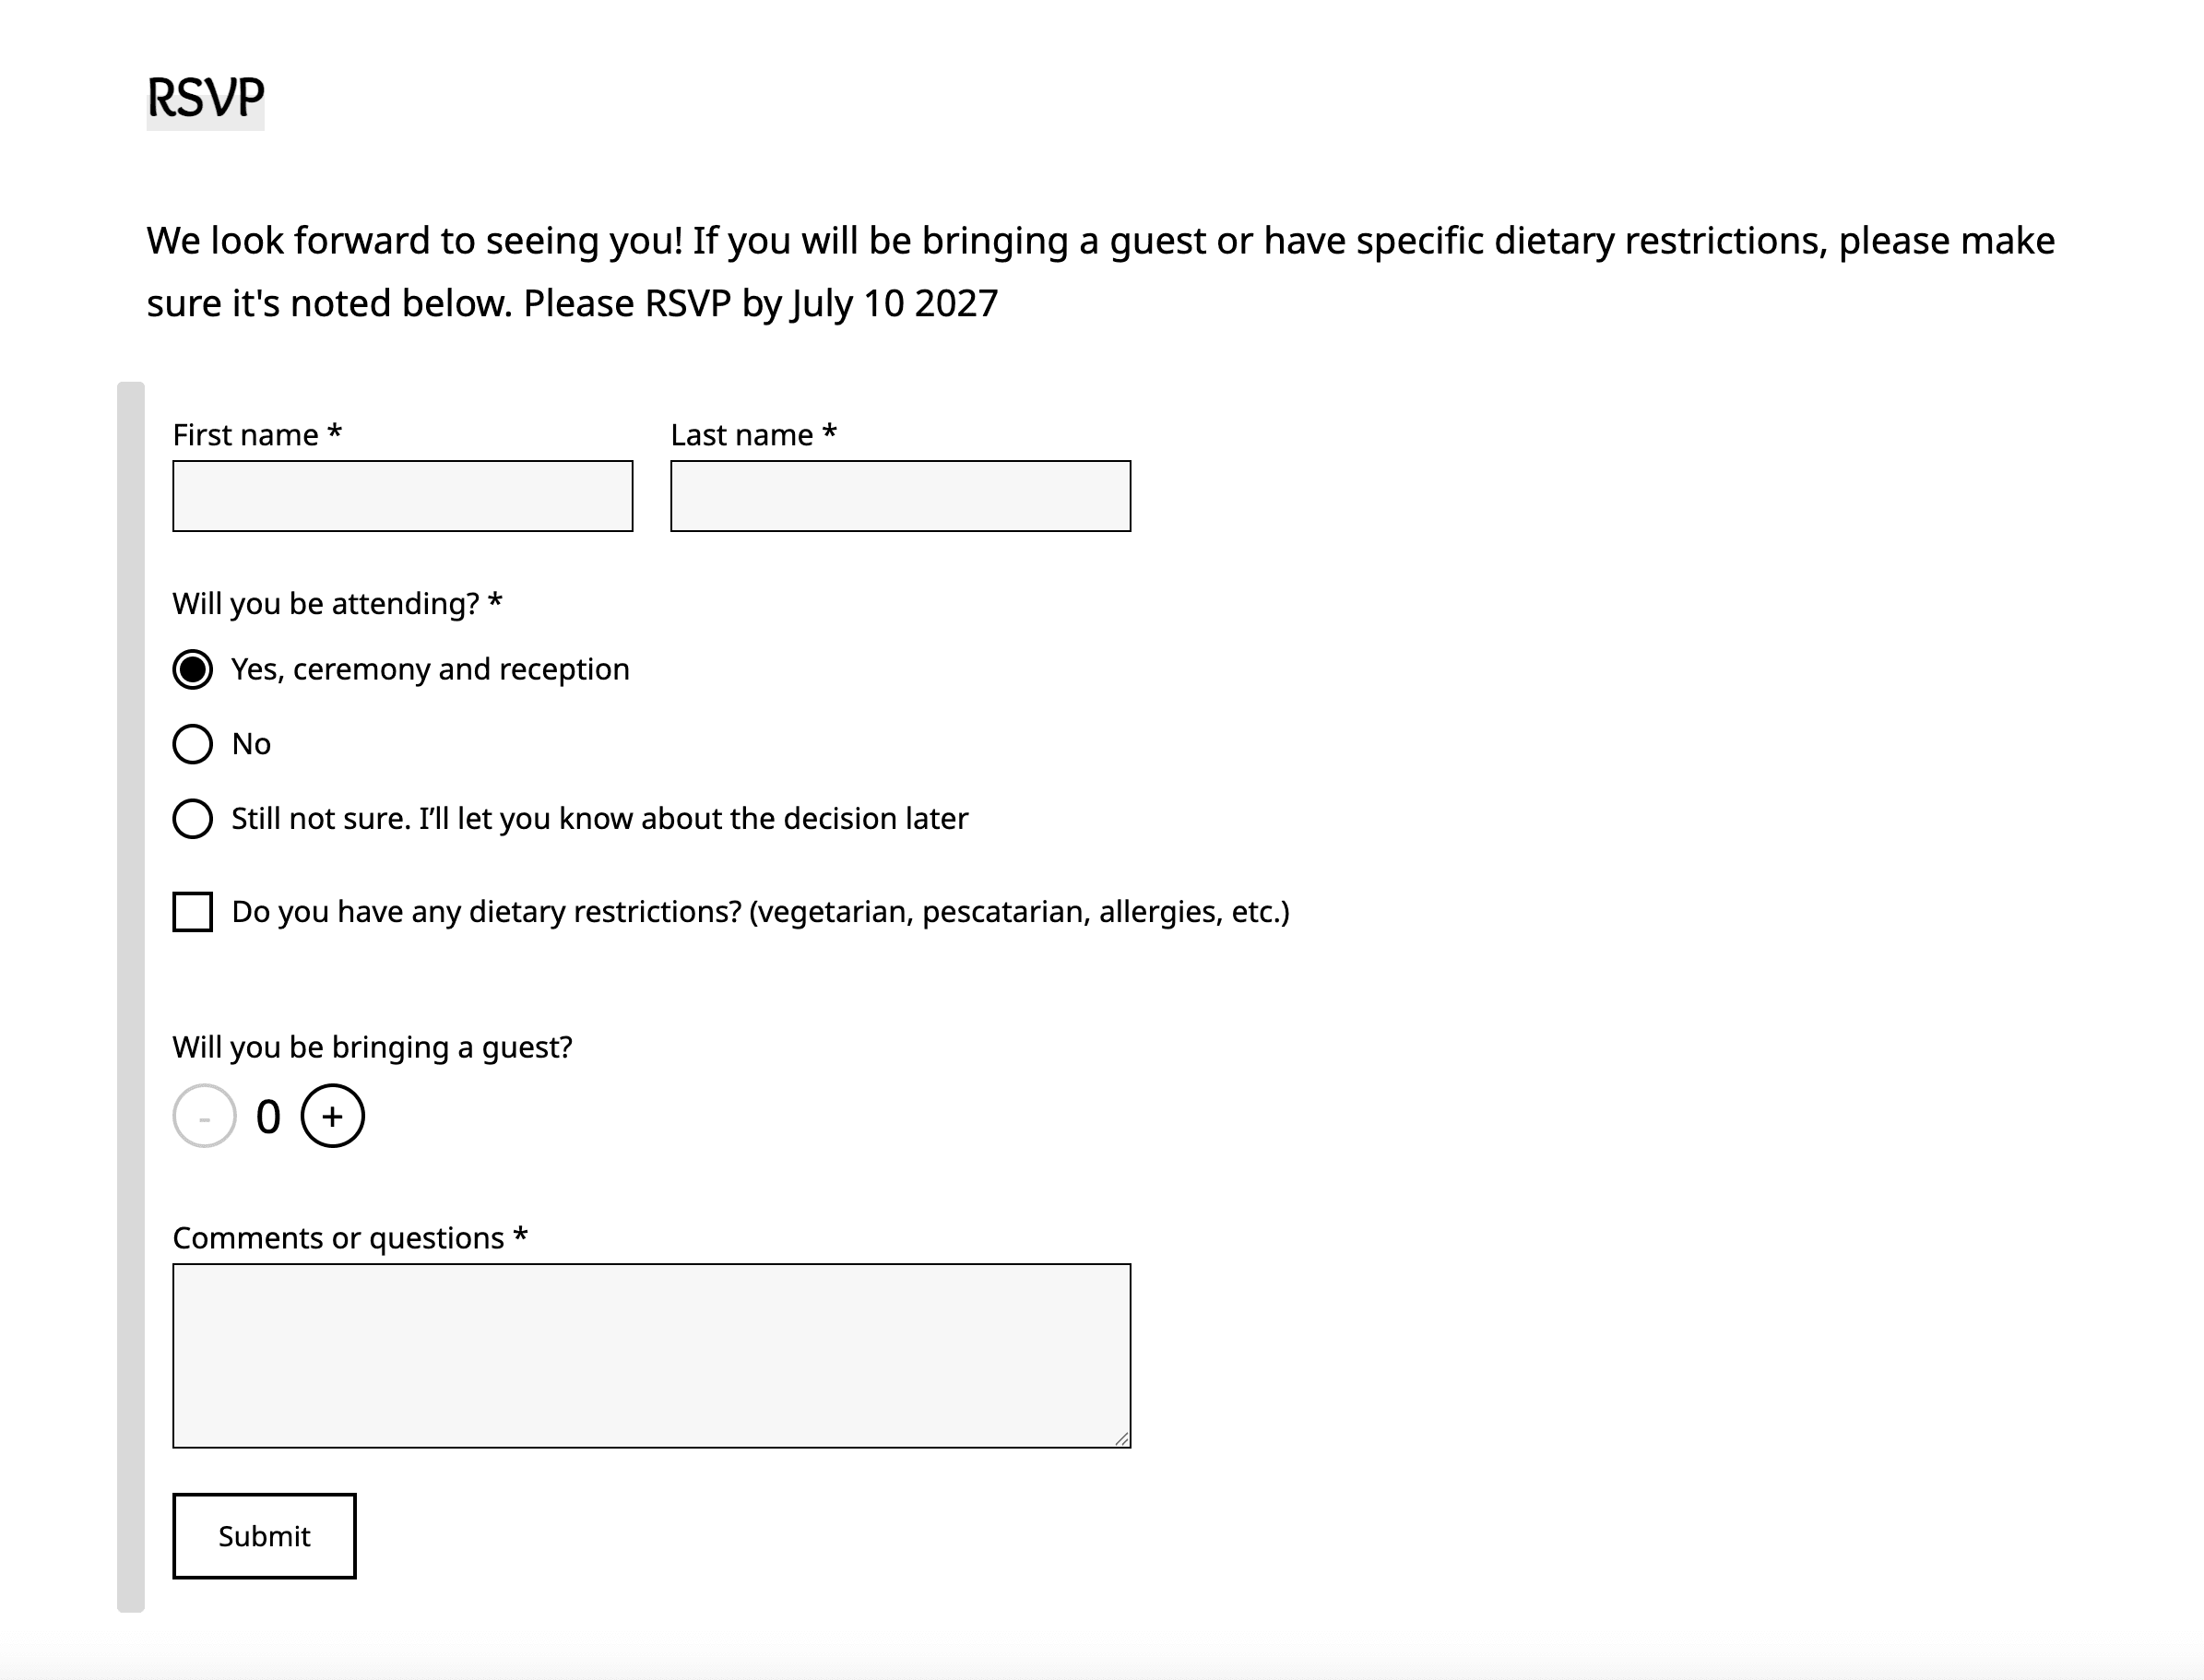
Task: Click the "Comments or questions *" label
Action: click(350, 1238)
